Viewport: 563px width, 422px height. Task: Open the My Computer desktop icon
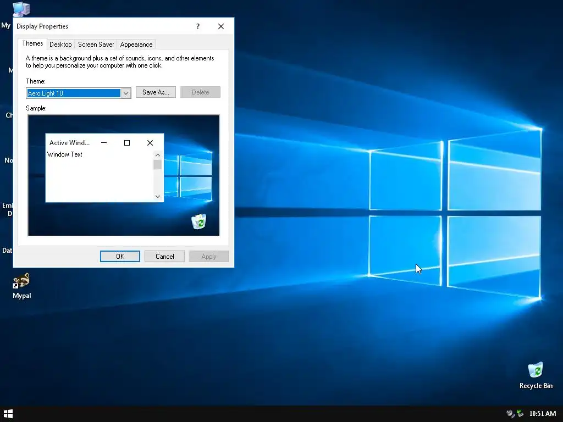[21, 9]
